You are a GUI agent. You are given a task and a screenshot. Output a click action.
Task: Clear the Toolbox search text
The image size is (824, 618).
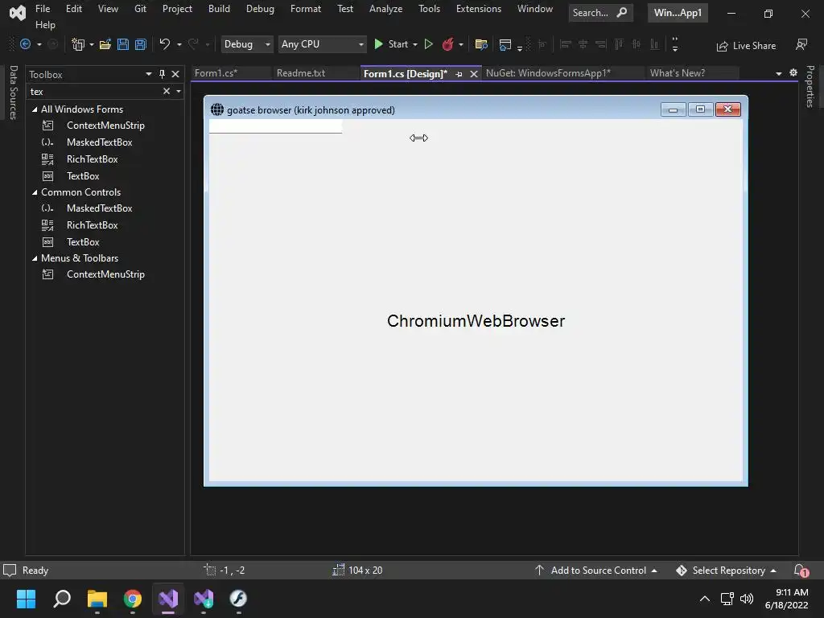pos(167,91)
